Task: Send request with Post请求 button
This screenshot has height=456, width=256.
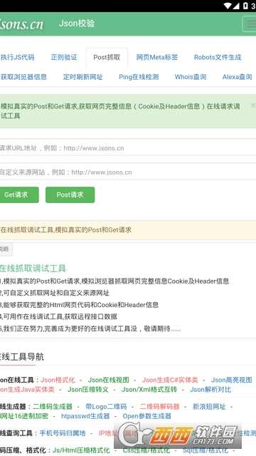Action: [70, 195]
